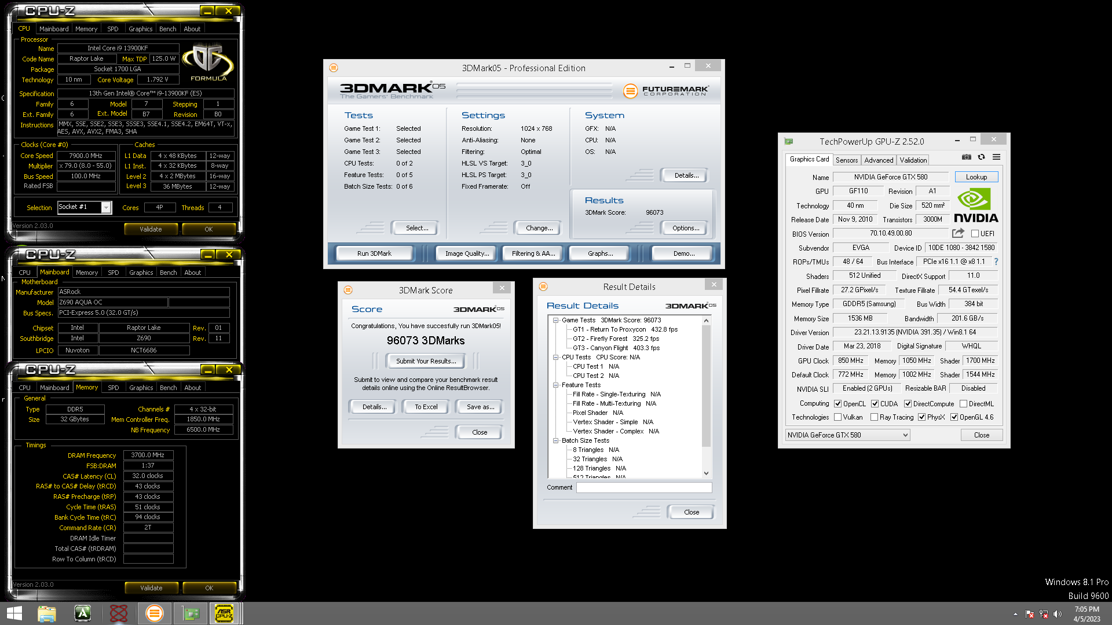Click the Formula logo in the CPU-Z CPU tab
Screen dimensions: 1112x625
[x=208, y=62]
